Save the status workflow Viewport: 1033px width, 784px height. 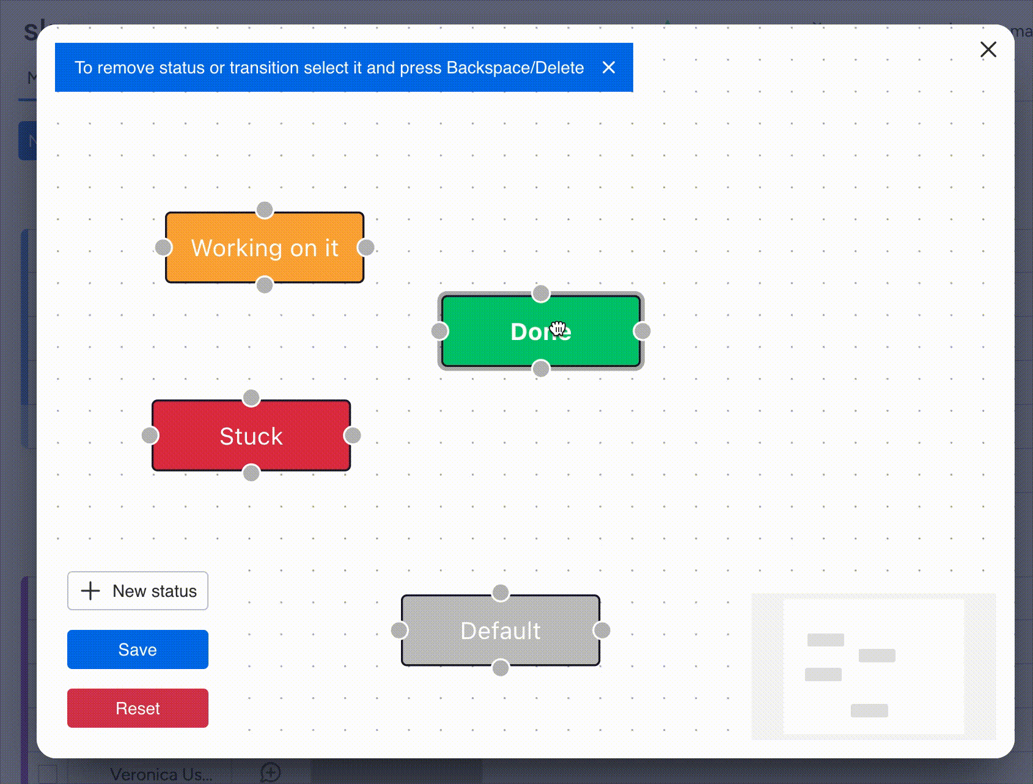138,649
